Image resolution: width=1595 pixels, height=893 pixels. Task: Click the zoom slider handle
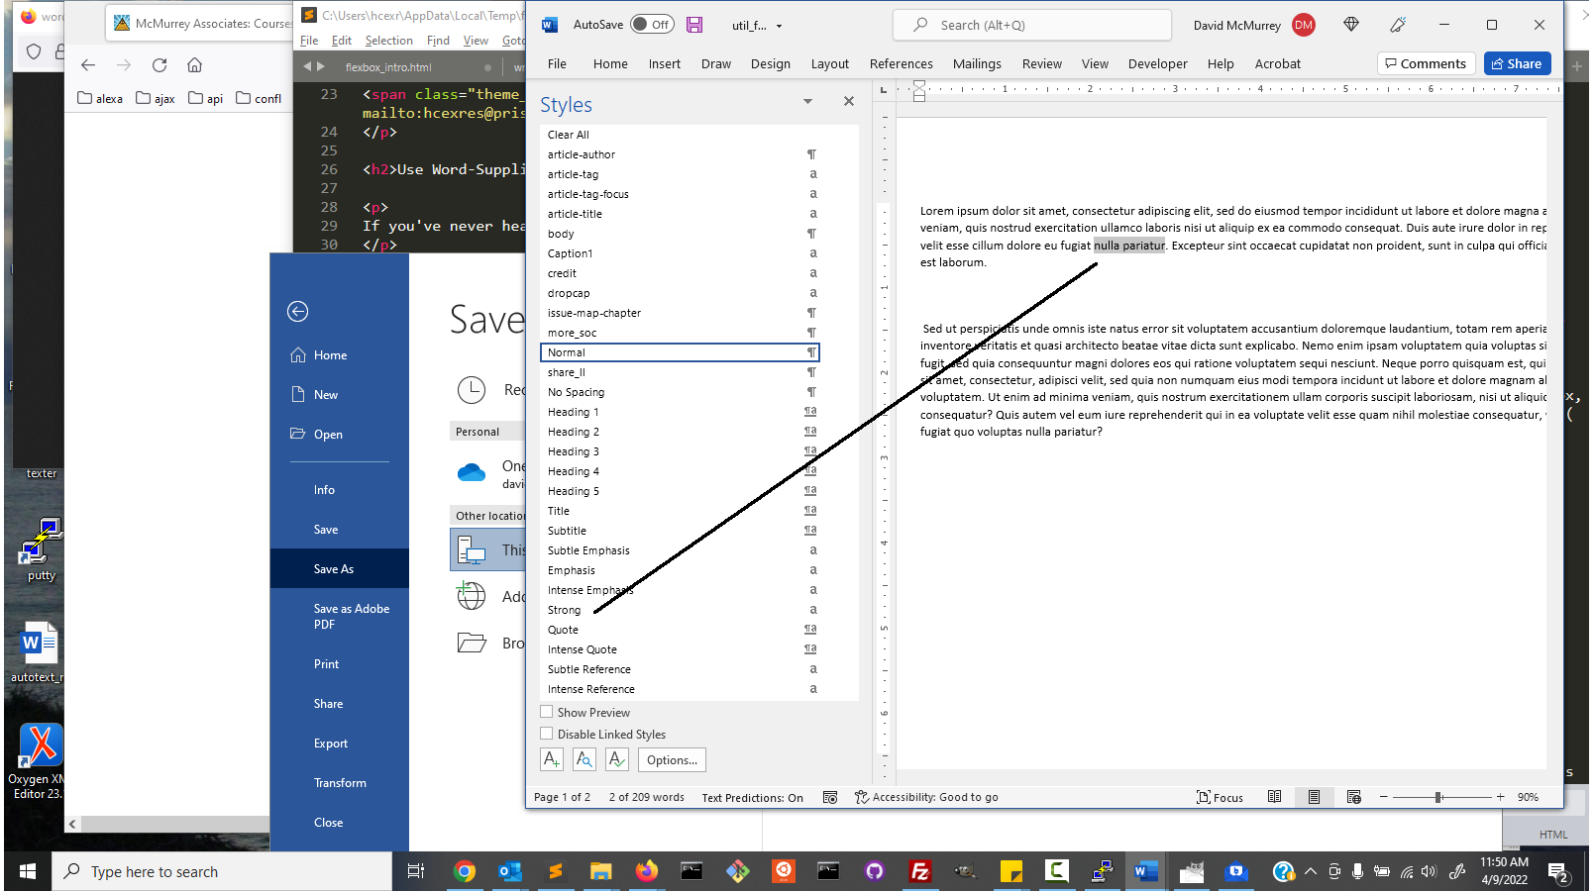coord(1437,797)
